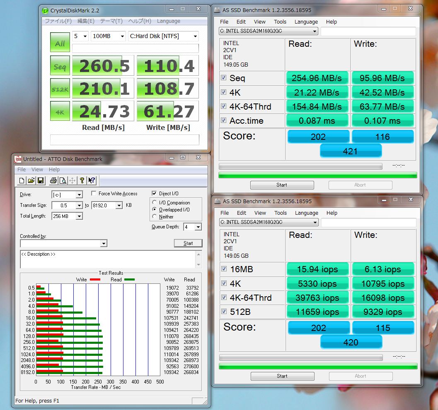Click the green progress bar in the lower AS SSD window

(318, 367)
